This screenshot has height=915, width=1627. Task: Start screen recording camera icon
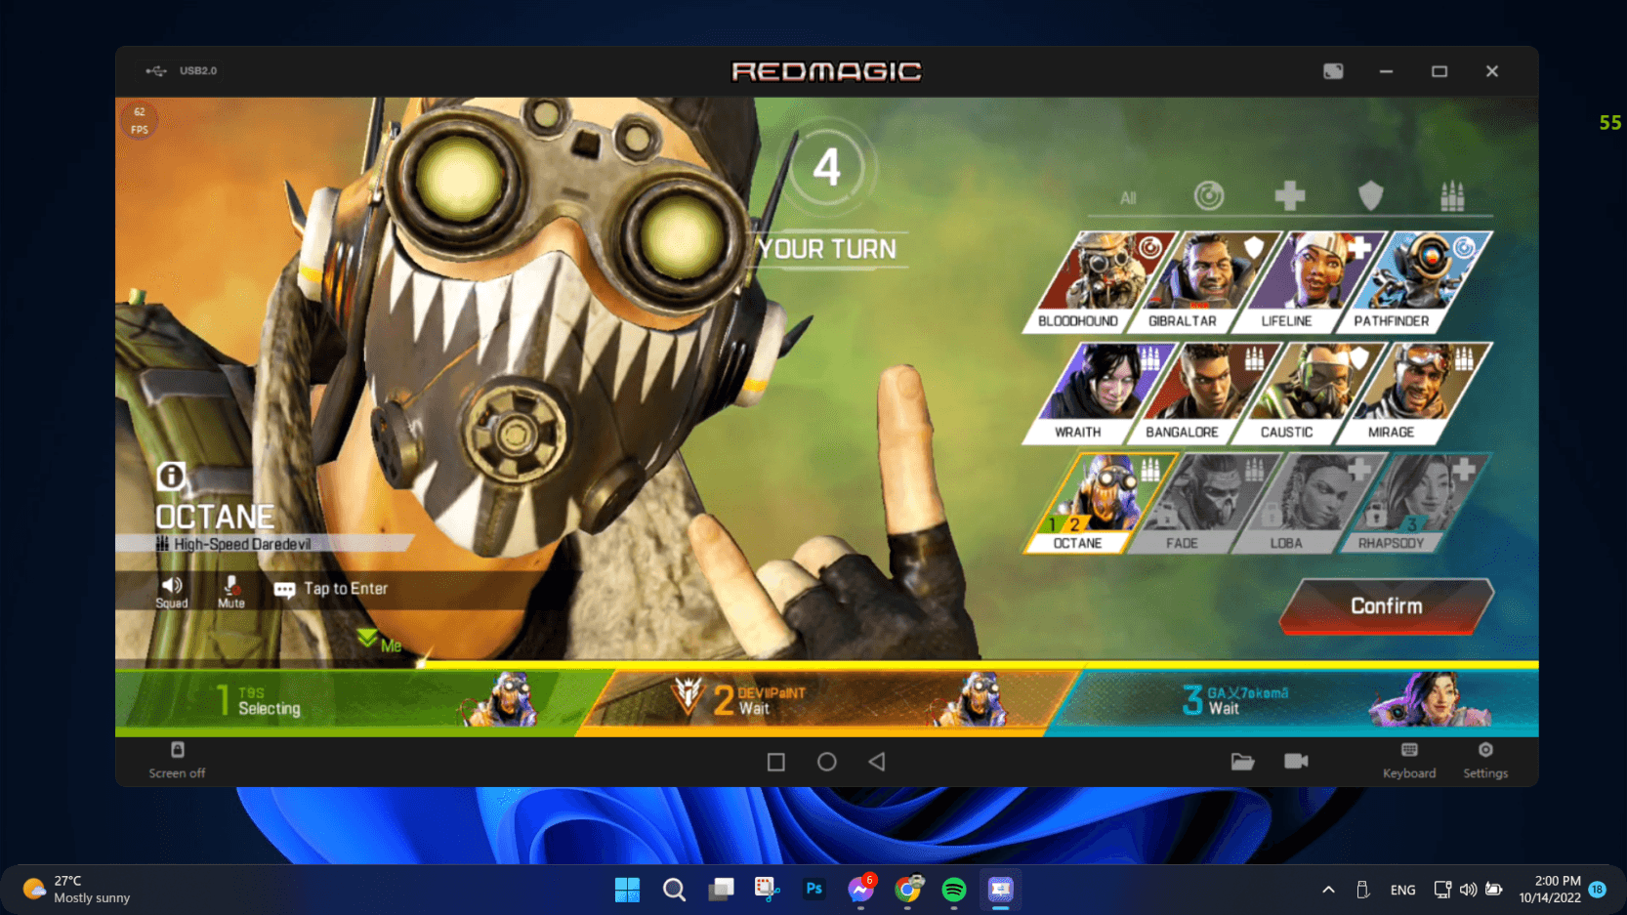1296,762
